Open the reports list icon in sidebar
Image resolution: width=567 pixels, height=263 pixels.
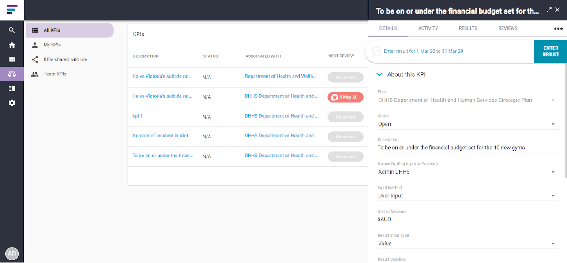coord(12,89)
